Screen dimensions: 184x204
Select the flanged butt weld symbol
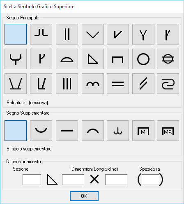pos(41,34)
